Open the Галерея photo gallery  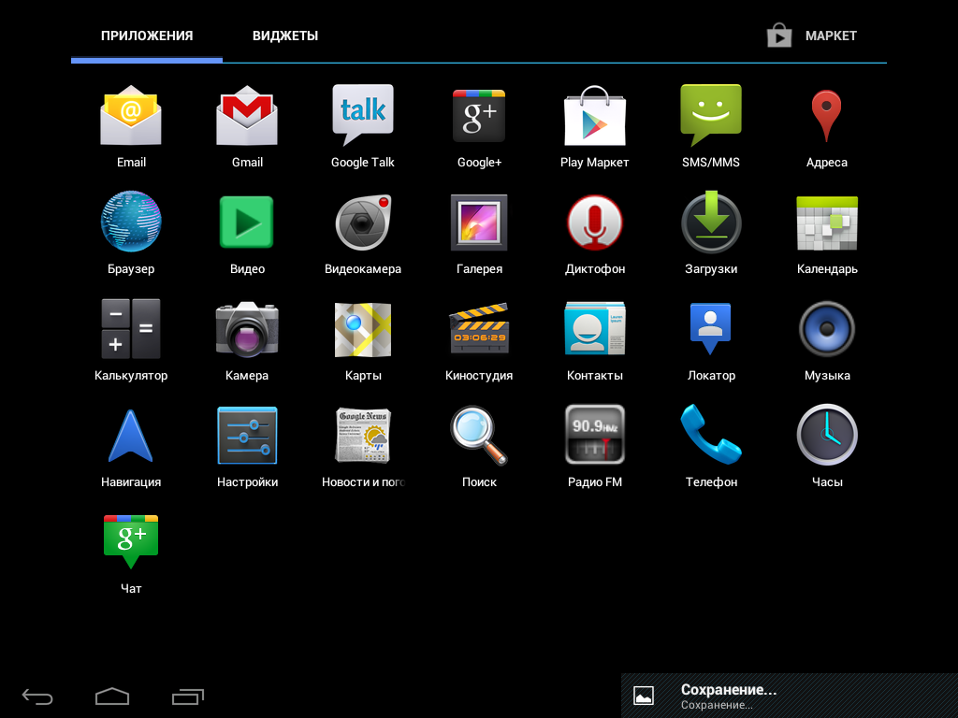pos(479,233)
